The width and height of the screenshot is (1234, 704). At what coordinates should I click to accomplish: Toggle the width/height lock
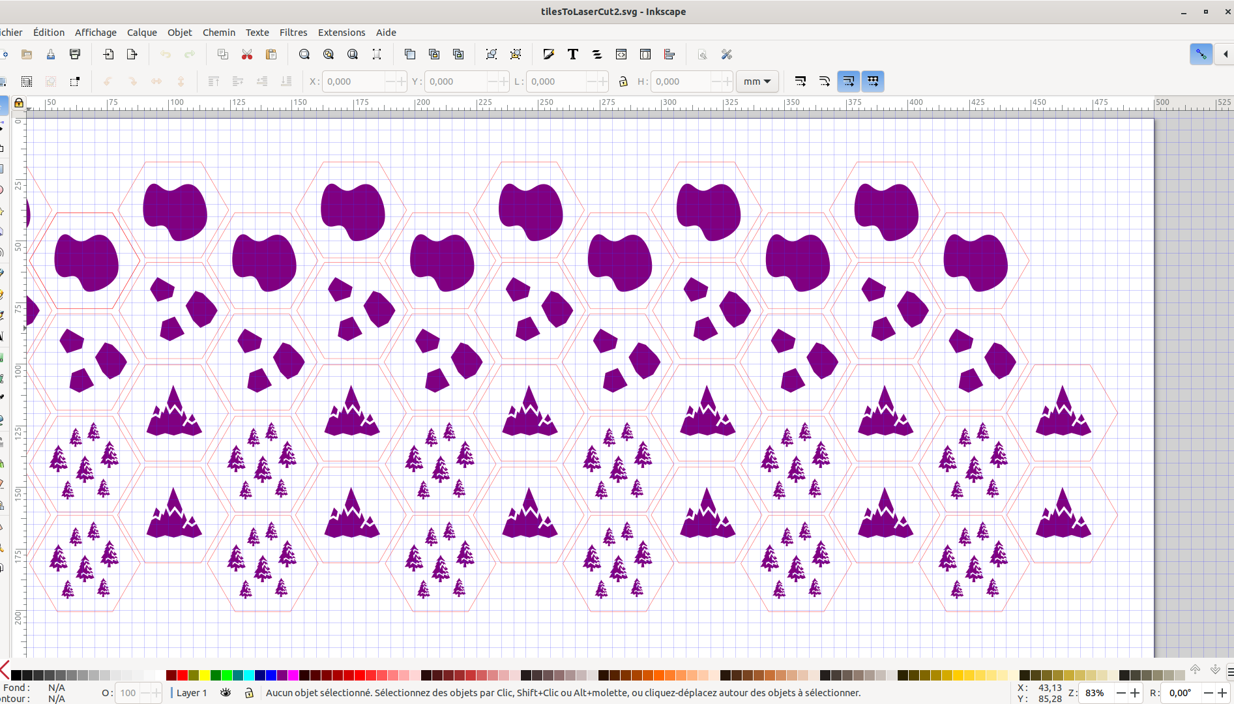point(623,81)
